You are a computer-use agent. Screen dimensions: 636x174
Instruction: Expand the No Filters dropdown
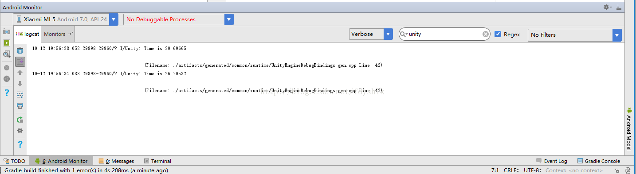click(574, 35)
